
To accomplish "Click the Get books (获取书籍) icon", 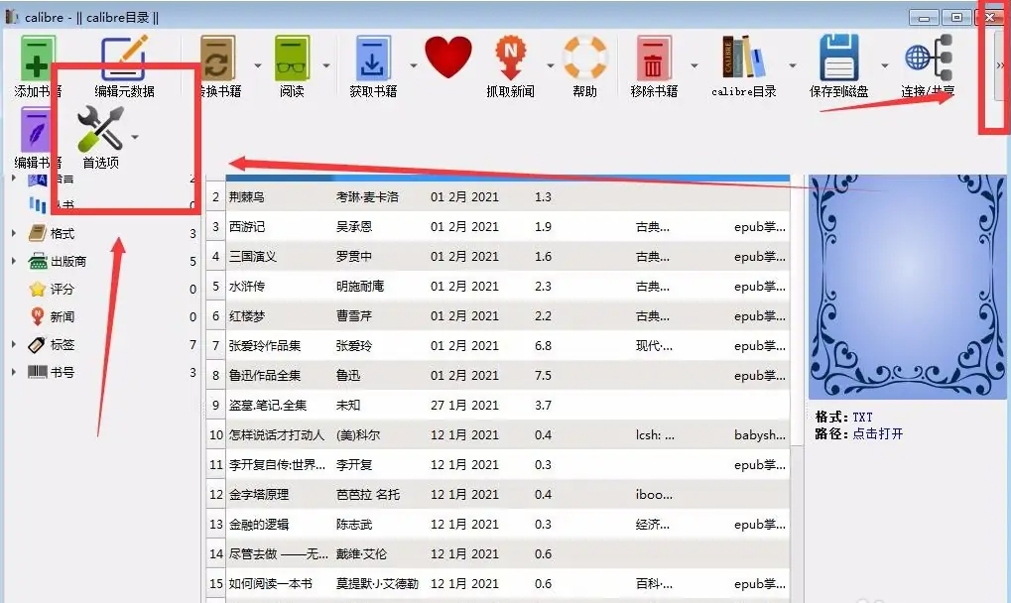I will coord(373,59).
